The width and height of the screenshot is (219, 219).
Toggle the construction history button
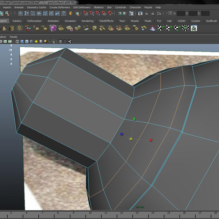point(131,14)
